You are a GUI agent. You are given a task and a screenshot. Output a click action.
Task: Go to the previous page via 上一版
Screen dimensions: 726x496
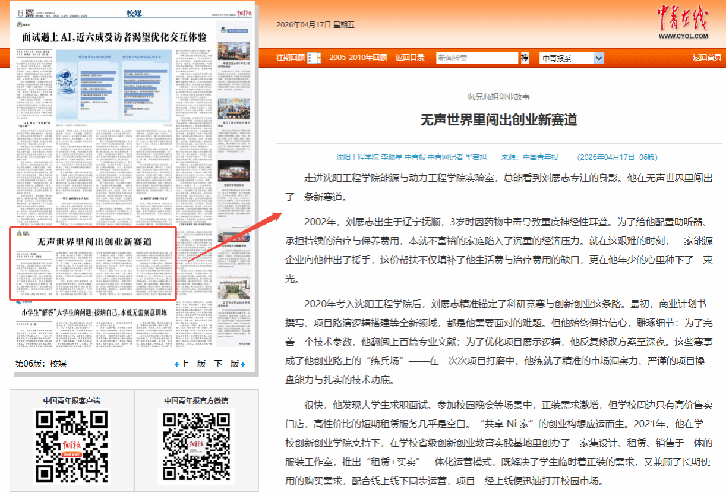point(193,364)
